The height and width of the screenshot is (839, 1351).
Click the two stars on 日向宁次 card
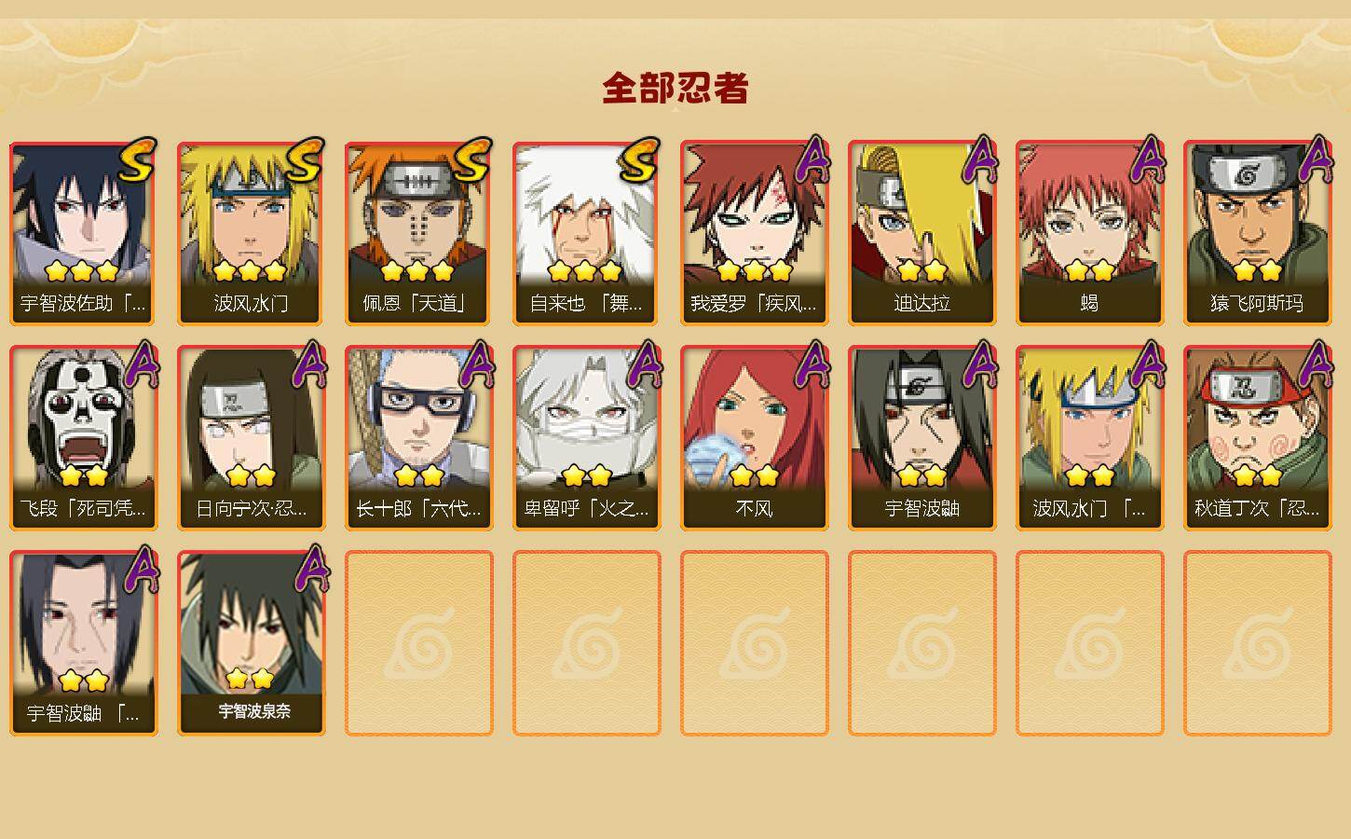tap(251, 475)
